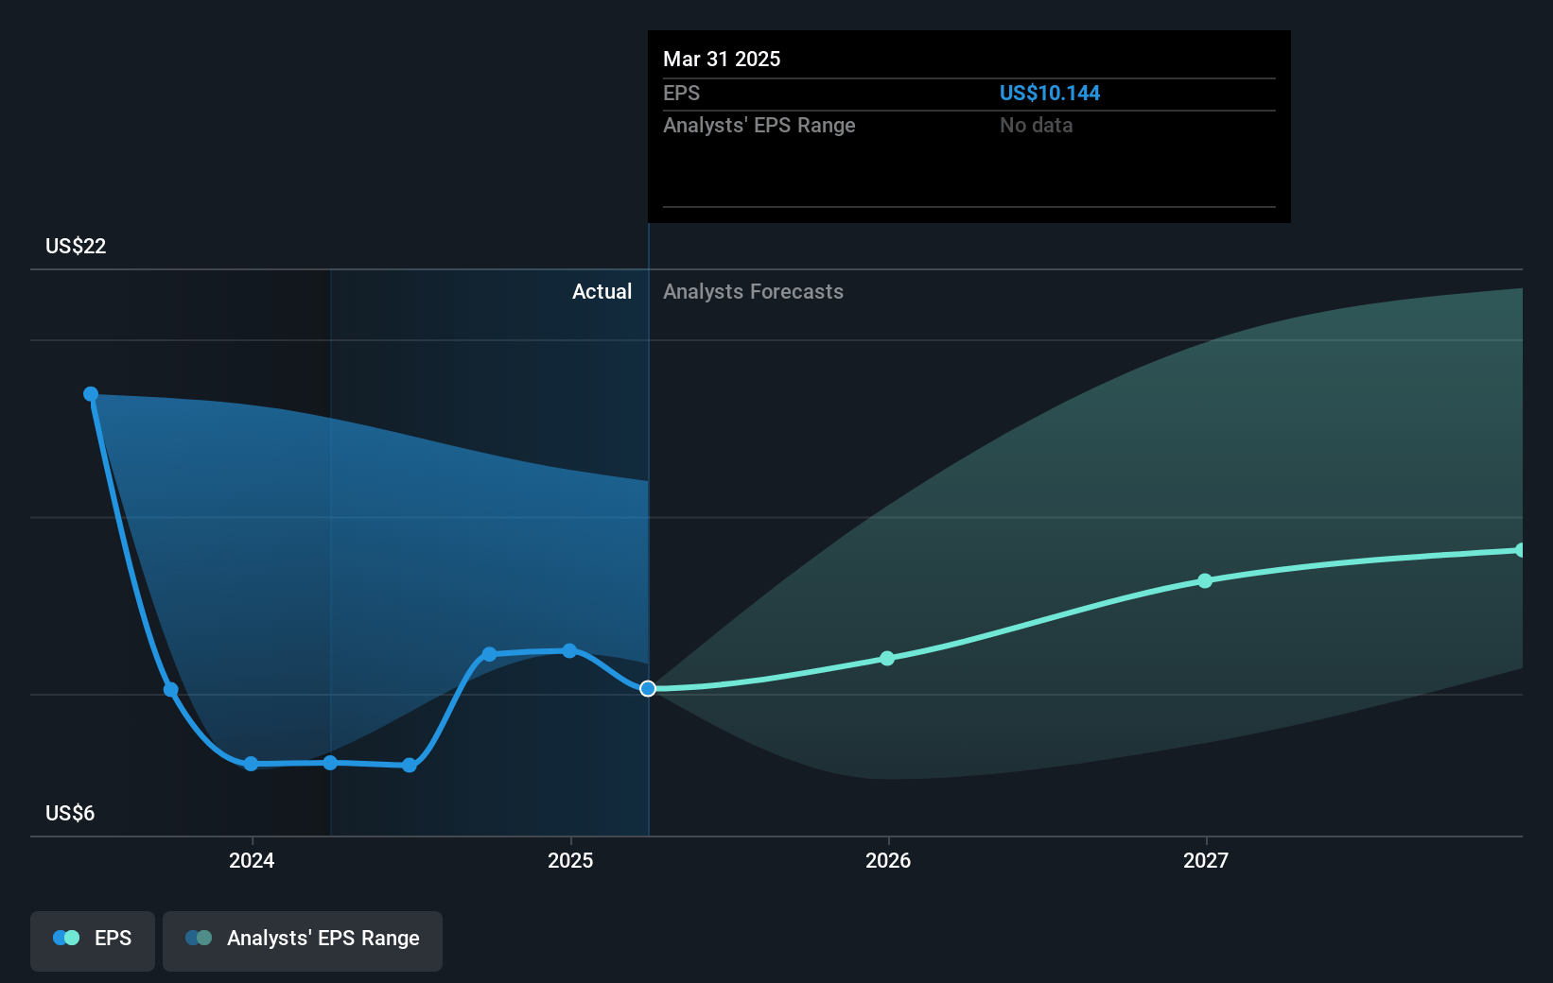Image resolution: width=1553 pixels, height=983 pixels.
Task: Click the 2026 x-axis label
Action: 888,860
